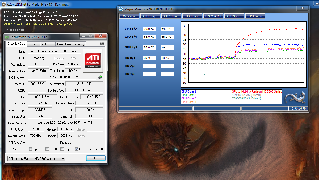319x180 pixels.
Task: Select the Broadway GPU field
Action: point(38,58)
